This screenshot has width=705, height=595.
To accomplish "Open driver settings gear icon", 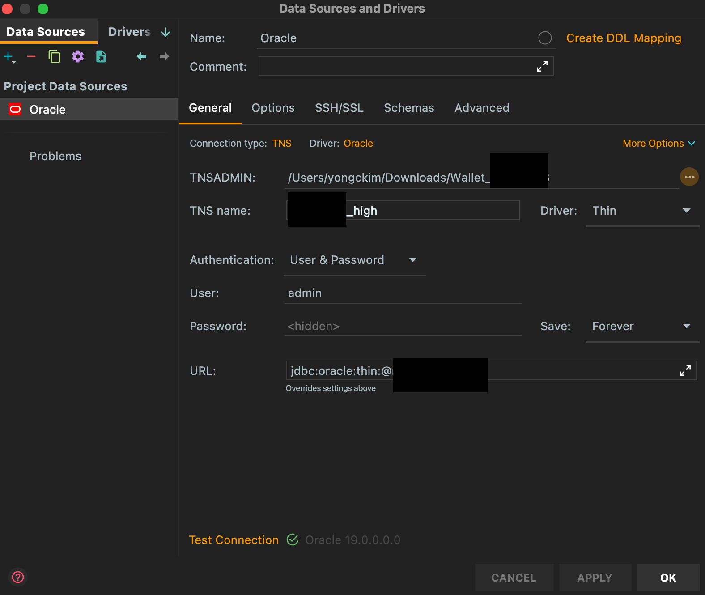I will coord(78,56).
